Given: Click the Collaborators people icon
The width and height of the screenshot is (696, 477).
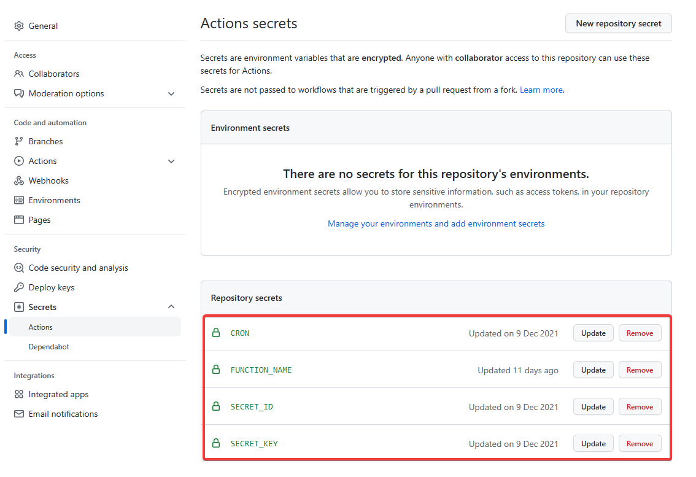Looking at the screenshot, I should (19, 74).
